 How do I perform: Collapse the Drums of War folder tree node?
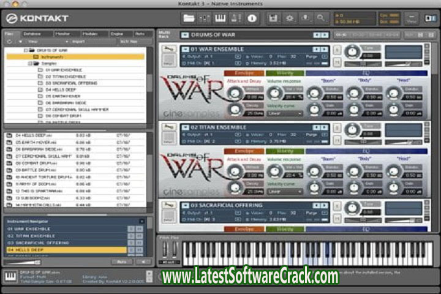[26, 50]
